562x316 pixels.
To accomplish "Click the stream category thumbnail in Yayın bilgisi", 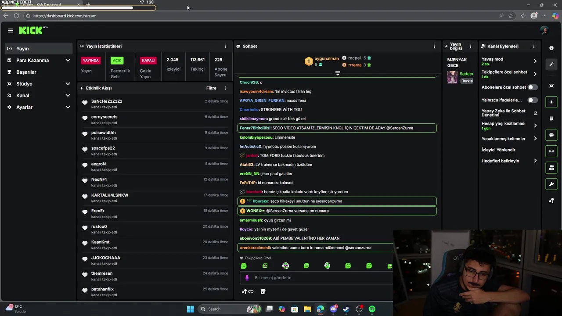I will pyautogui.click(x=452, y=77).
